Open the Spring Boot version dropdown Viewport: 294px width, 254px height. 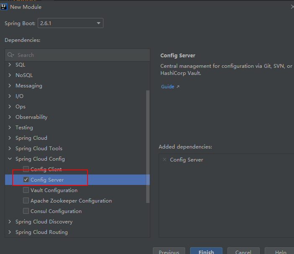[70, 23]
